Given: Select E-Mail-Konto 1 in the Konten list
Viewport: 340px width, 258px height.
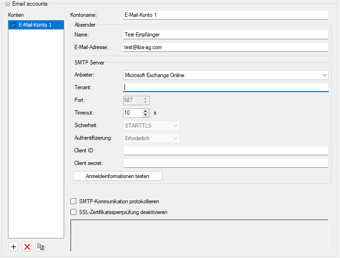Looking at the screenshot, I should coord(36,25).
